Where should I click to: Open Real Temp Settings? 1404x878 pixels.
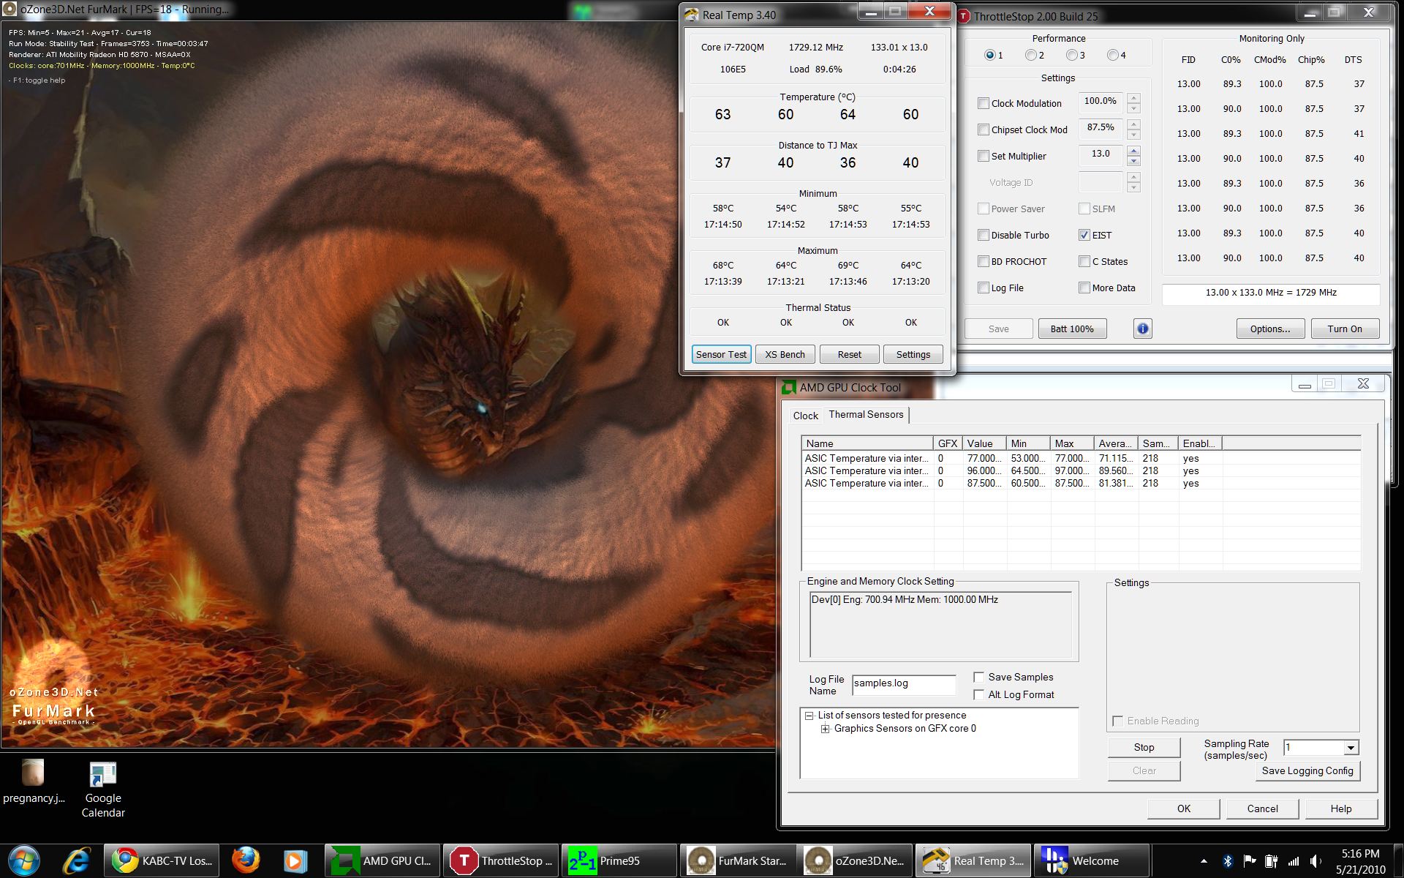(x=913, y=354)
